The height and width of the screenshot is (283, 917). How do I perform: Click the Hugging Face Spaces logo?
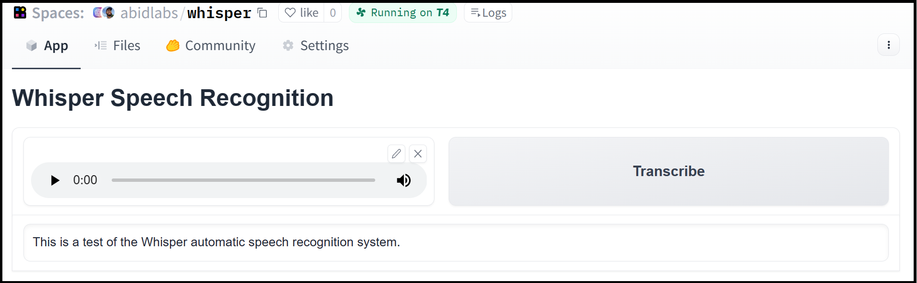[20, 13]
